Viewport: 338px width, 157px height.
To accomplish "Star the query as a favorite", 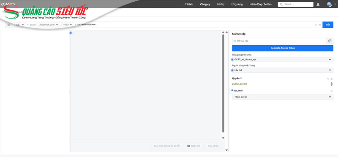I will pyautogui.click(x=320, y=25).
